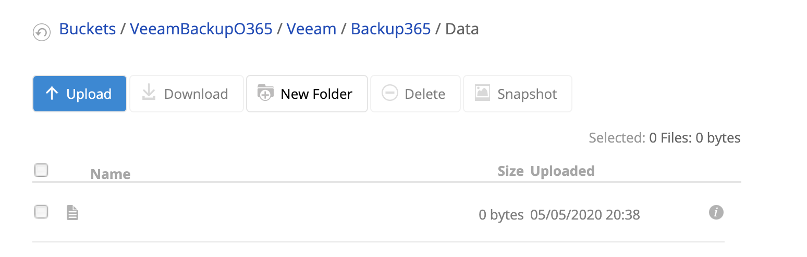
Task: Click the Snapshot toolbar button
Action: 518,94
